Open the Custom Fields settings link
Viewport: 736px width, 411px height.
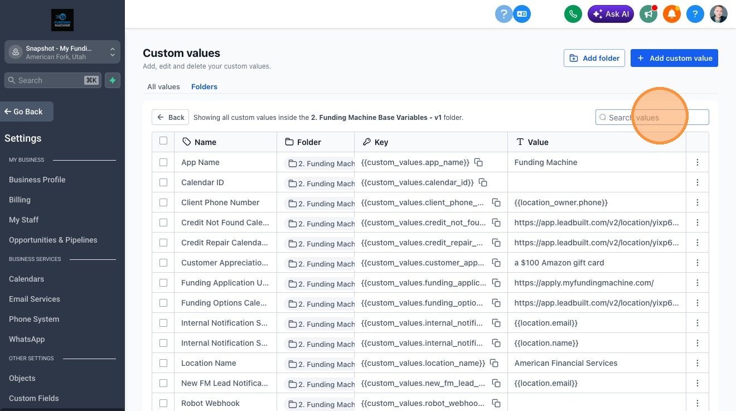tap(34, 398)
